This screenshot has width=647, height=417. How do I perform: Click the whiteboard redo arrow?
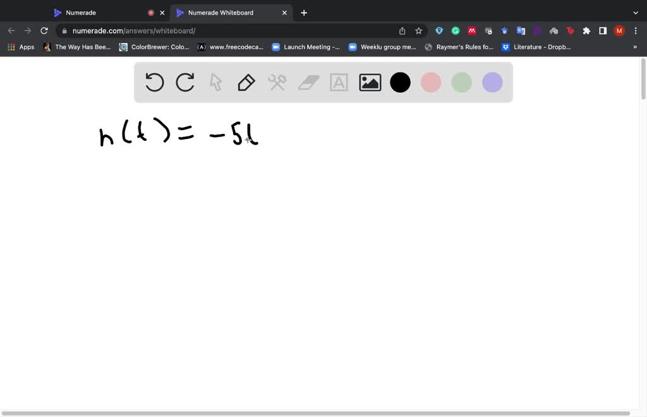[x=185, y=82]
